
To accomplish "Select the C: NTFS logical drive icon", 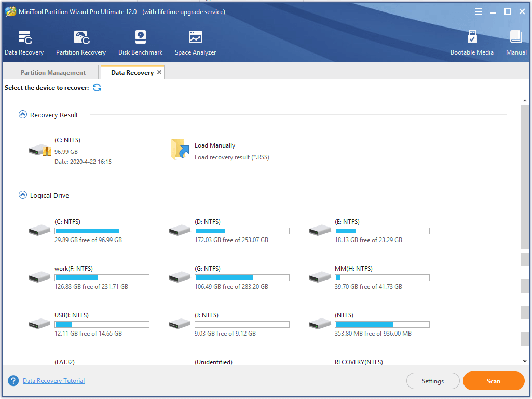I will point(39,230).
